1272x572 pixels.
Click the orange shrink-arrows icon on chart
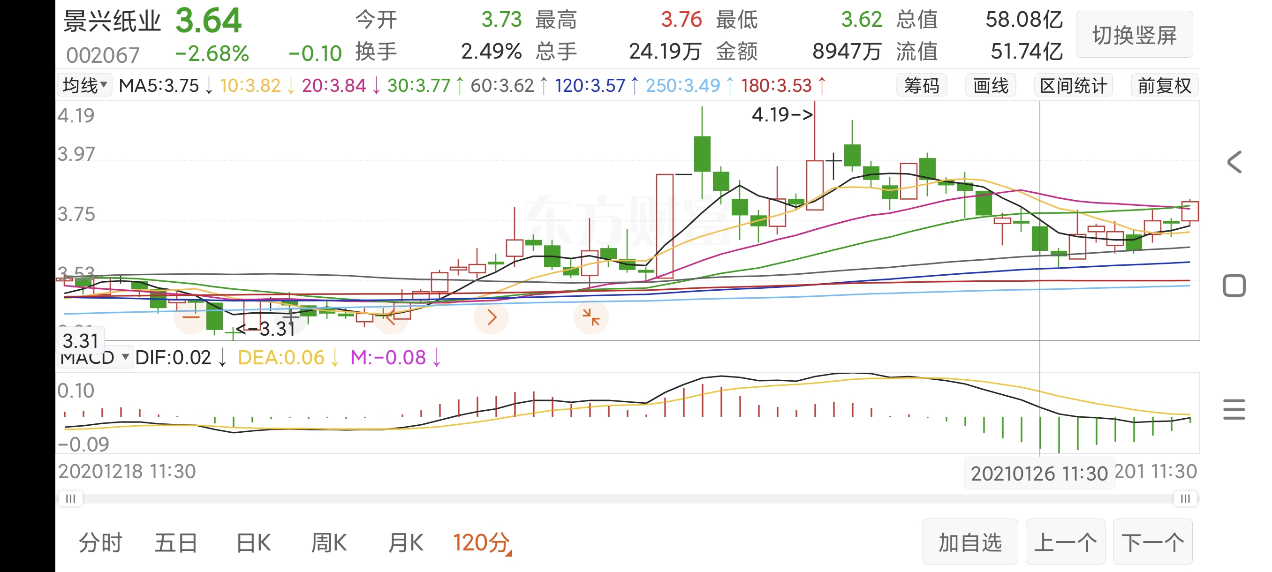point(591,317)
